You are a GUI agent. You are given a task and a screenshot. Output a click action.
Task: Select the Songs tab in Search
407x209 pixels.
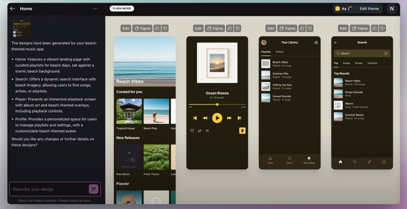(346, 63)
